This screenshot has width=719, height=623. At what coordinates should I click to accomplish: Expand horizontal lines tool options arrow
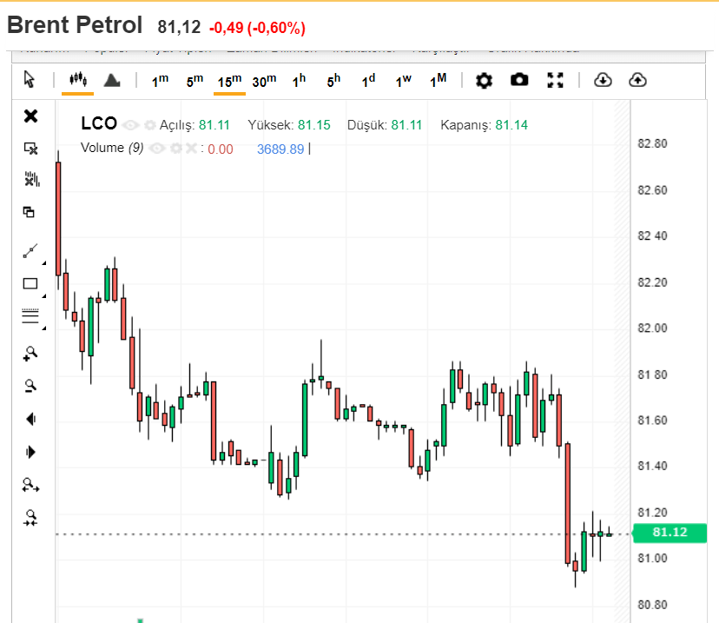(x=44, y=328)
